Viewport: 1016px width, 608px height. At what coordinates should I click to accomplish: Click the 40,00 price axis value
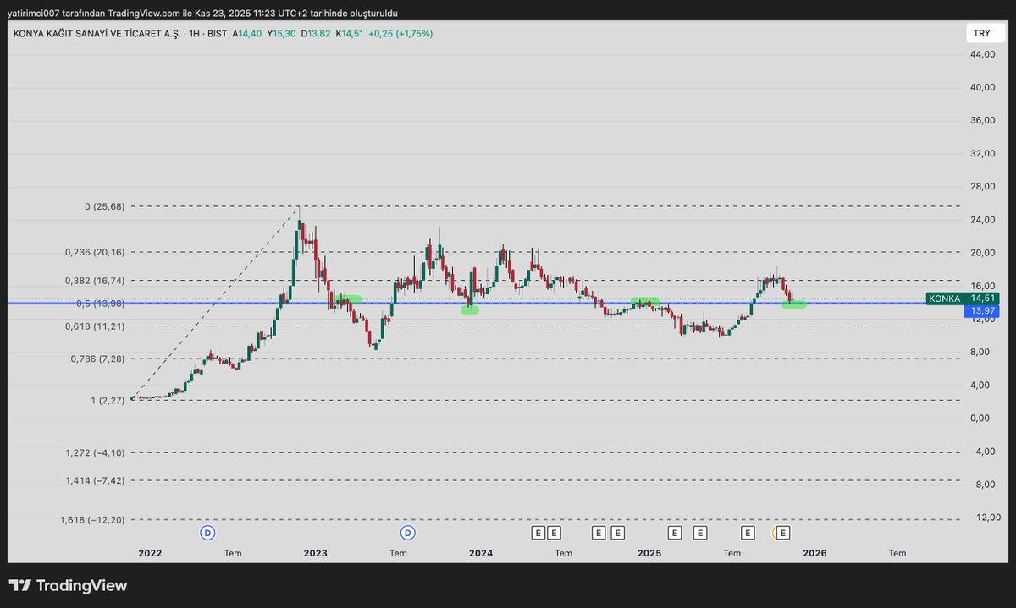click(982, 87)
